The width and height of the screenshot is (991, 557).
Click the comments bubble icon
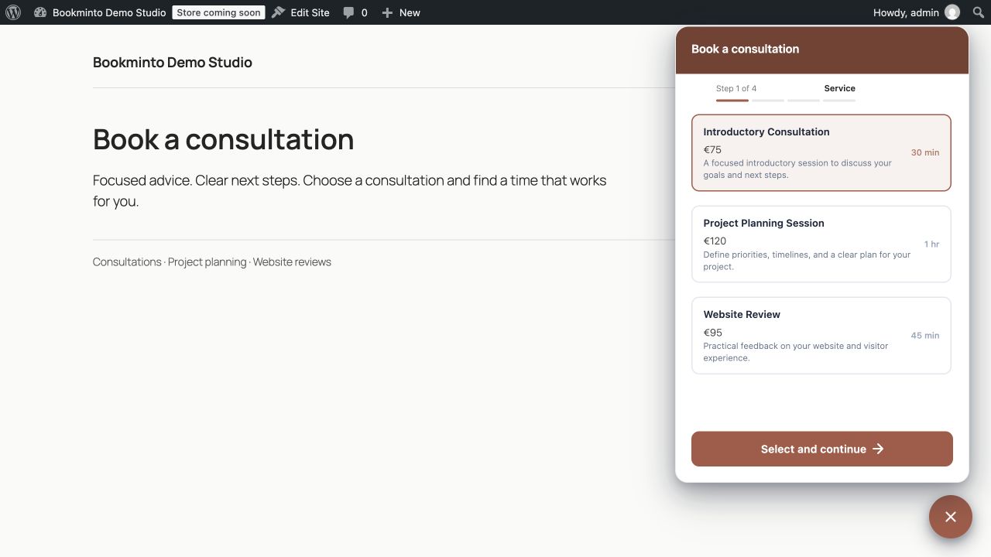click(x=349, y=12)
